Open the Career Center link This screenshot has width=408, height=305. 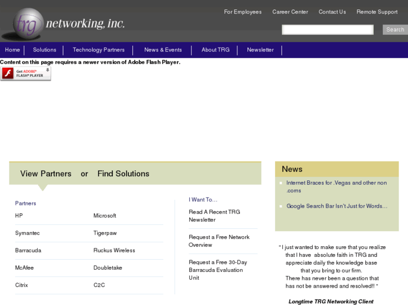click(290, 12)
